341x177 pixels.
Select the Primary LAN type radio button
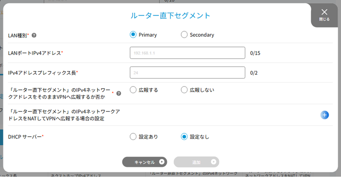[133, 35]
